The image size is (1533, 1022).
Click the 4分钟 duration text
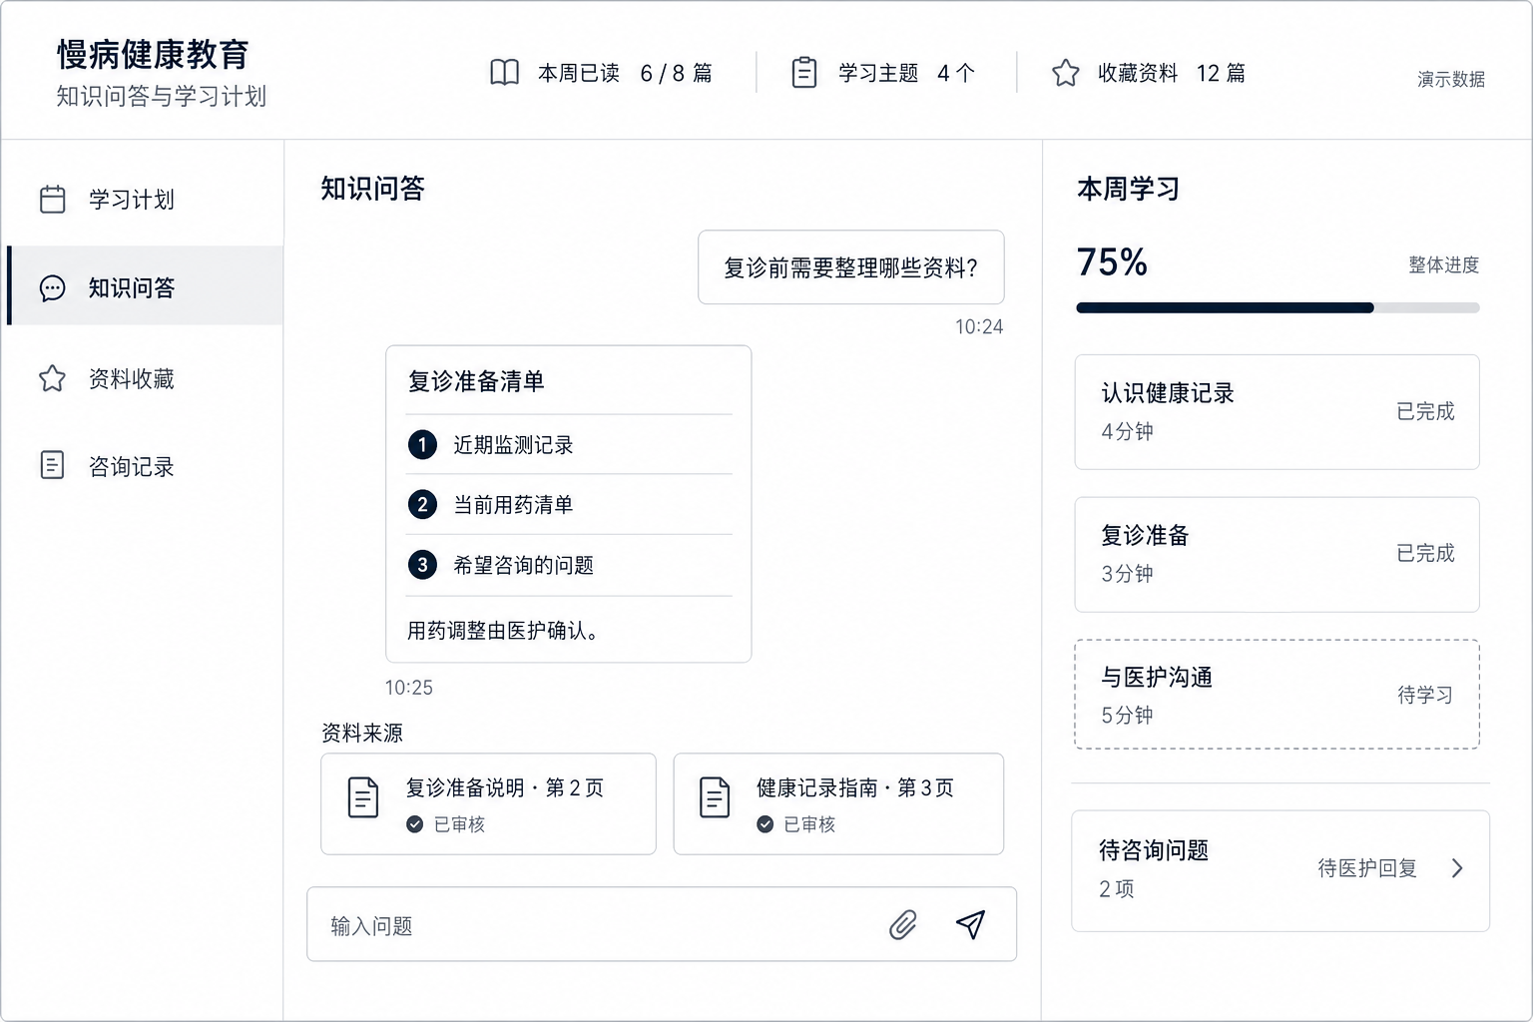[1128, 432]
